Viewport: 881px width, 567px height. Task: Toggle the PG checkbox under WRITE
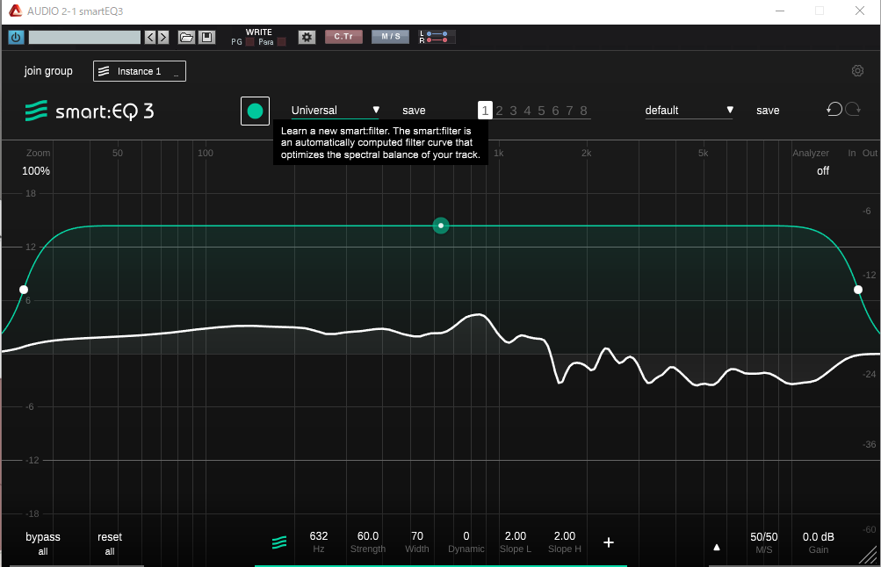click(x=250, y=42)
